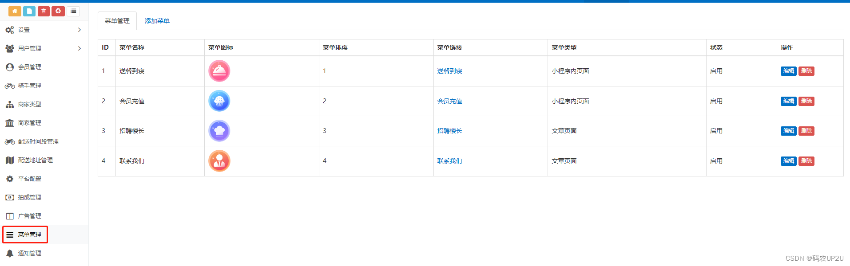Image resolution: width=850 pixels, height=266 pixels.
Task: Select 商家管理 in the sidebar
Action: click(30, 123)
